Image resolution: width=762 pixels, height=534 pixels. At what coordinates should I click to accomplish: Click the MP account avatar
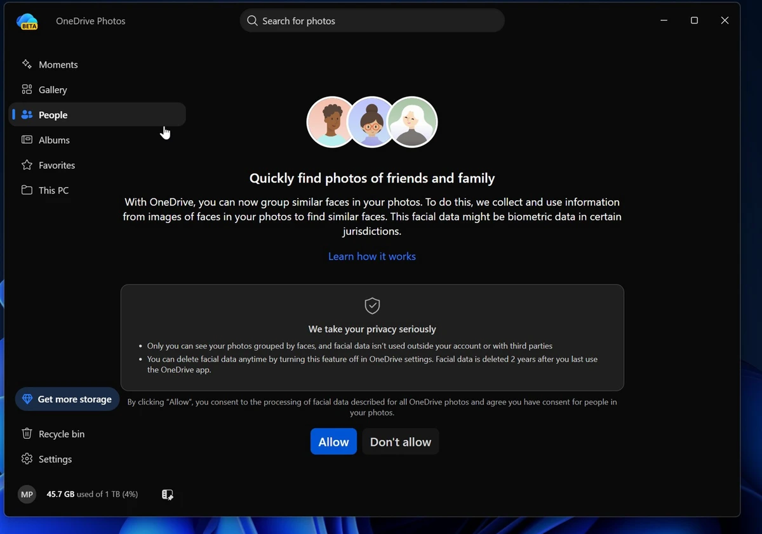coord(27,494)
